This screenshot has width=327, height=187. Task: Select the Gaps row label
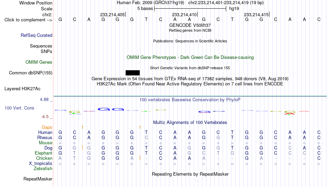47,127
